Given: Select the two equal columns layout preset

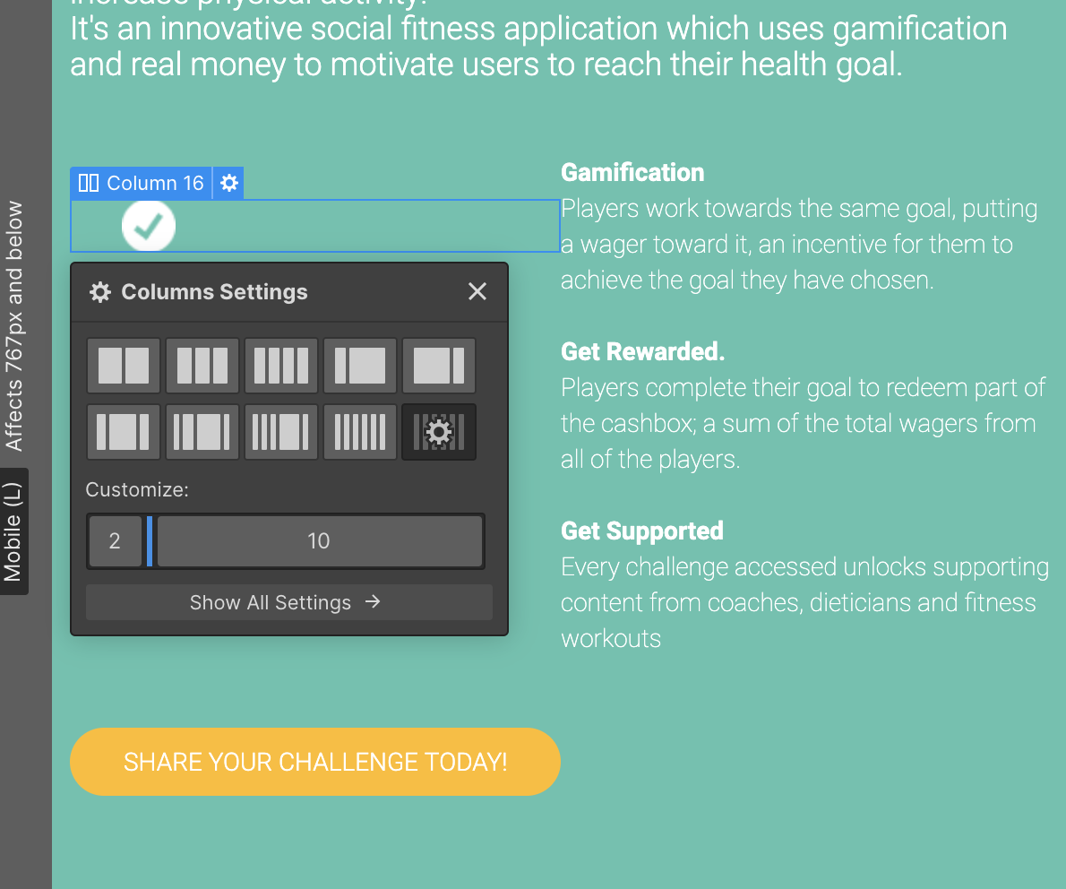Looking at the screenshot, I should pyautogui.click(x=123, y=366).
